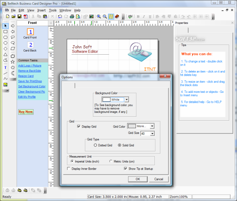This screenshot has height=201, width=237.
Task: Open the Tools menu
Action: coord(52,10)
